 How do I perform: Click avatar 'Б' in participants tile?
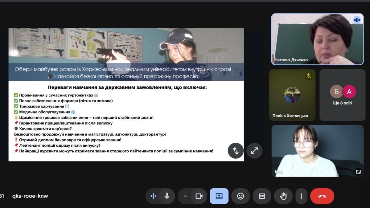pos(336,92)
